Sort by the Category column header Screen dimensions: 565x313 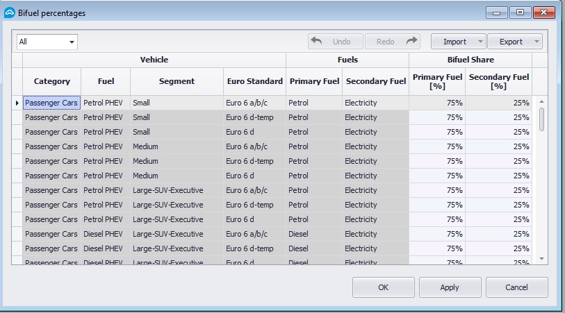click(x=52, y=81)
